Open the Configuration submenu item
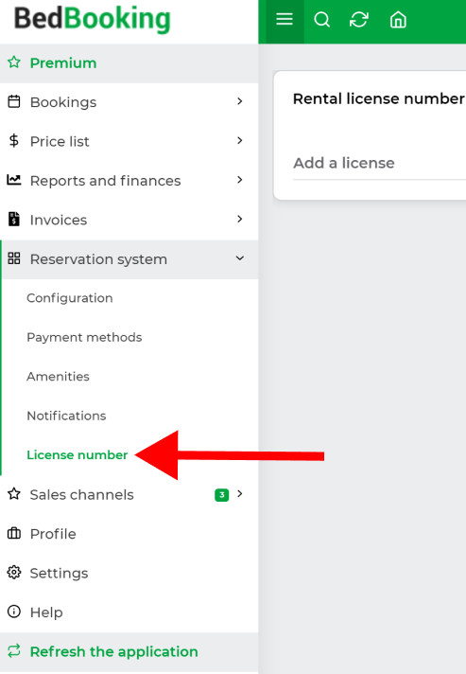The image size is (466, 674). pos(70,298)
